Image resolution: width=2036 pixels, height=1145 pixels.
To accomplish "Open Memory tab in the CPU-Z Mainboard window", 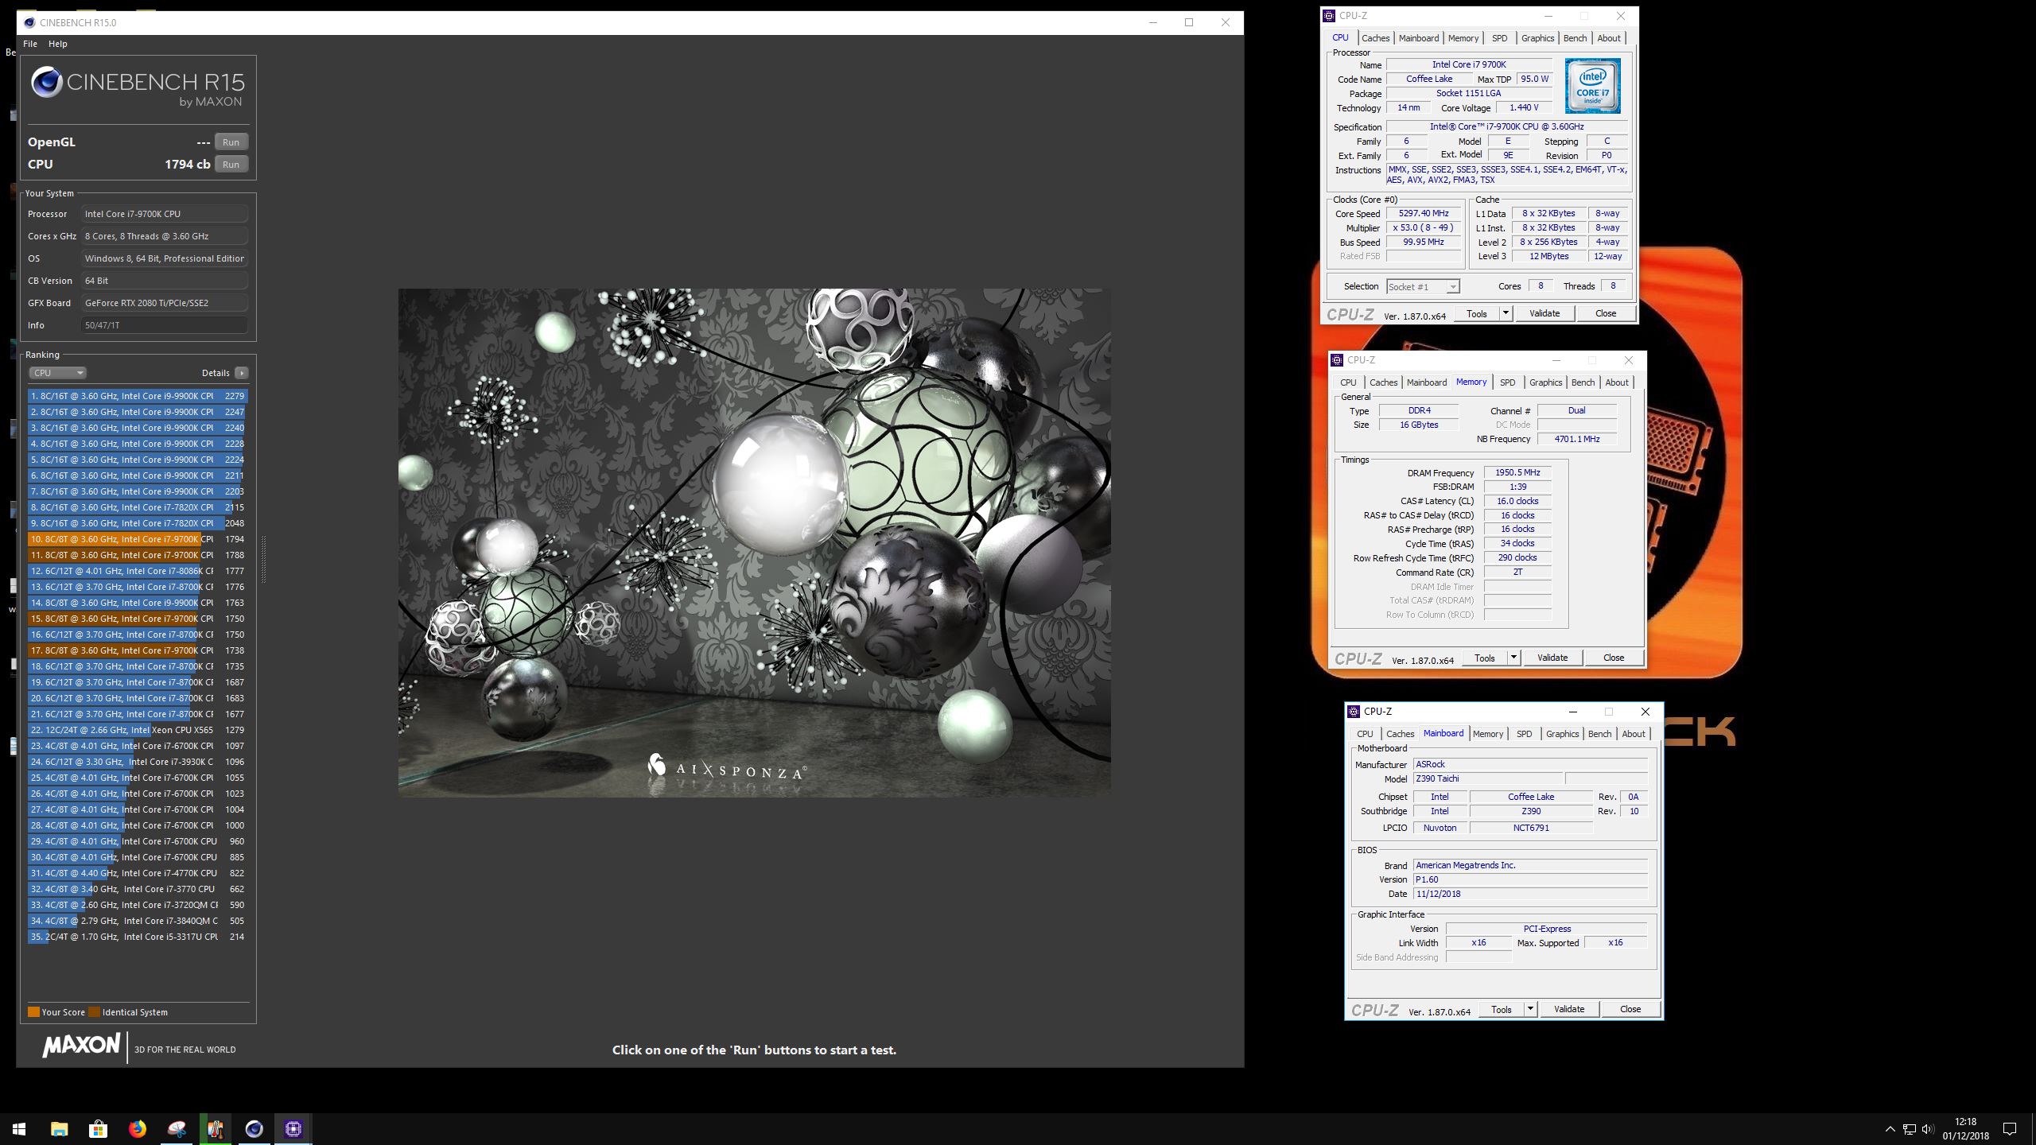I will (1487, 734).
